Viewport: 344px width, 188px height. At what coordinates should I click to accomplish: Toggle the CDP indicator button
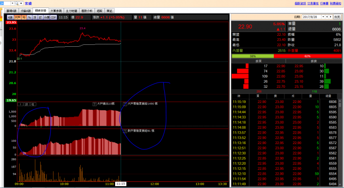click(54, 17)
